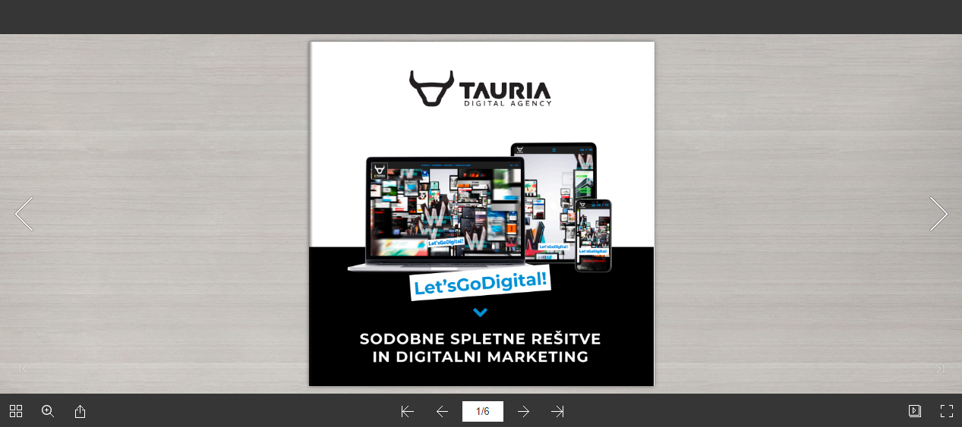Viewport: 962px width, 427px height.
Task: Flip to next page with large right arrow
Action: pos(939,214)
